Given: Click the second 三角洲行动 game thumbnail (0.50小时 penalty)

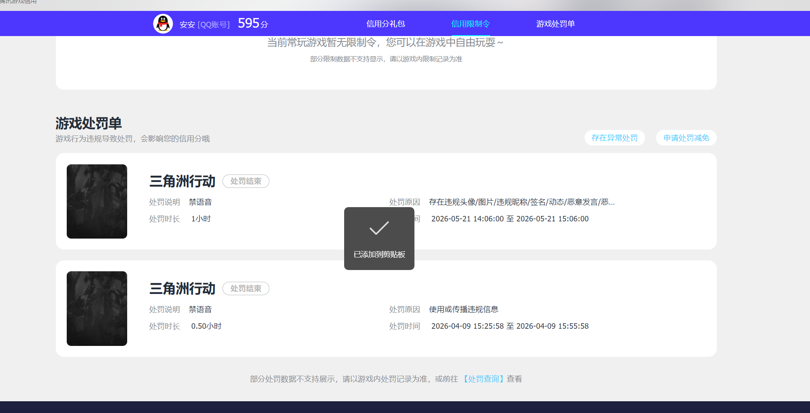Looking at the screenshot, I should tap(97, 309).
